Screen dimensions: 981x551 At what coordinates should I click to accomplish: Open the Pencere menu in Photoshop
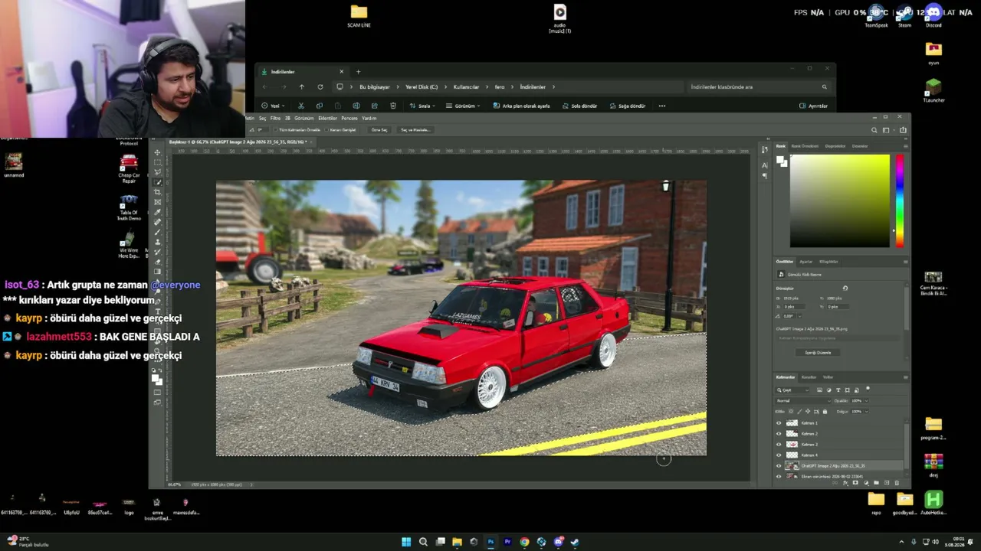tap(349, 119)
